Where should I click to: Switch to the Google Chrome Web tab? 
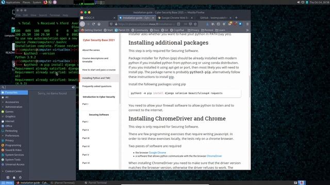click(175, 18)
